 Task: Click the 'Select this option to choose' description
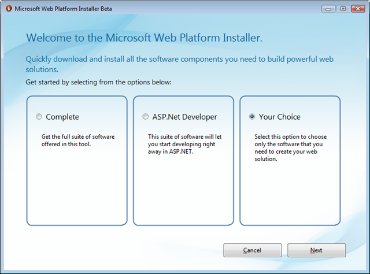290,148
